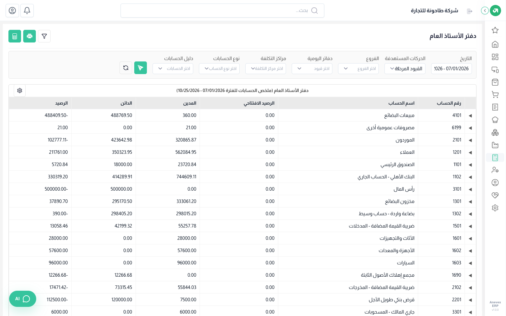Open the handshake icon in sidebar
This screenshot has width=506, height=316.
[495, 195]
